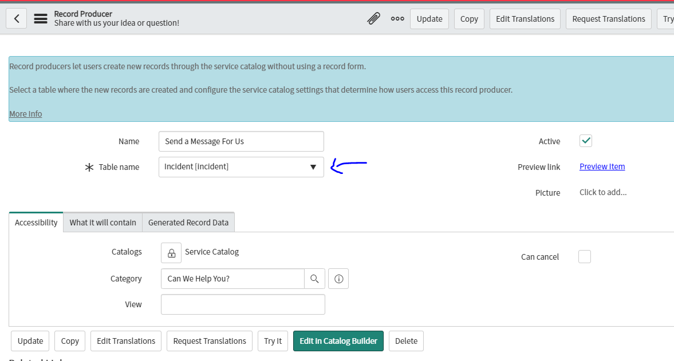Uncheck the Active checkbox
Screen dimensions: 674x361
[x=585, y=140]
